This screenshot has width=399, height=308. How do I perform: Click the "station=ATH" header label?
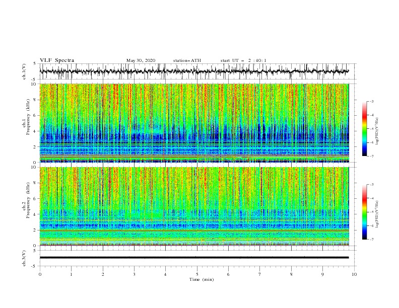tap(187, 60)
